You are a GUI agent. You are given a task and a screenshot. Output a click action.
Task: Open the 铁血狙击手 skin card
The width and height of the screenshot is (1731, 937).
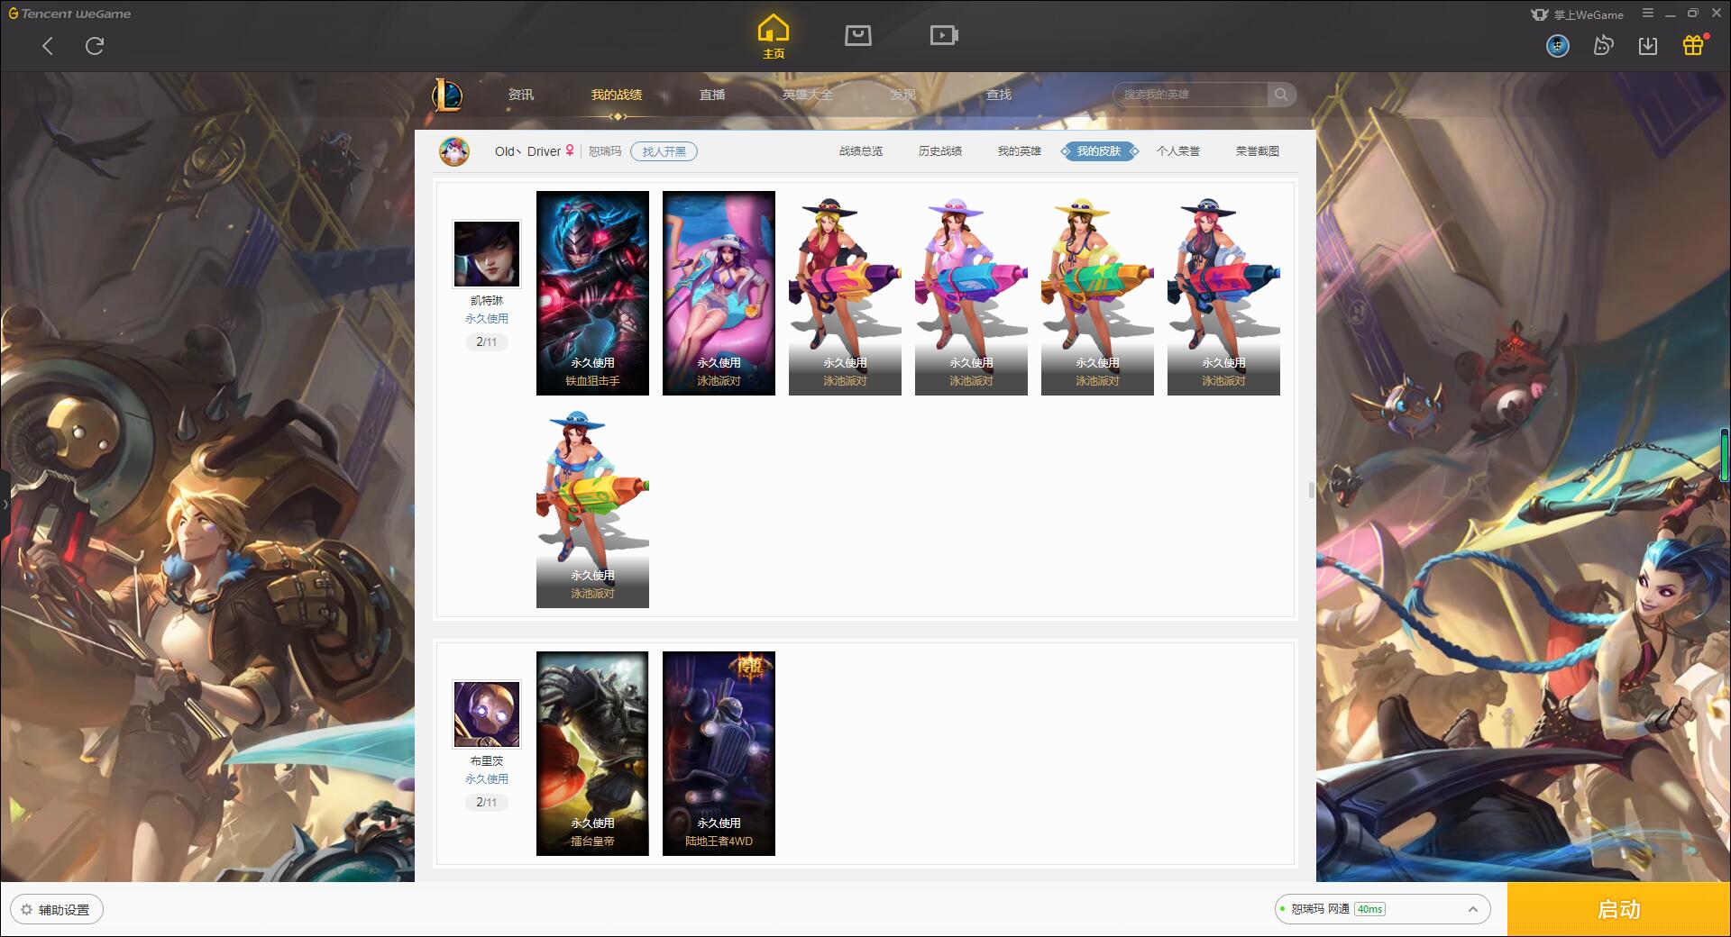tap(592, 293)
